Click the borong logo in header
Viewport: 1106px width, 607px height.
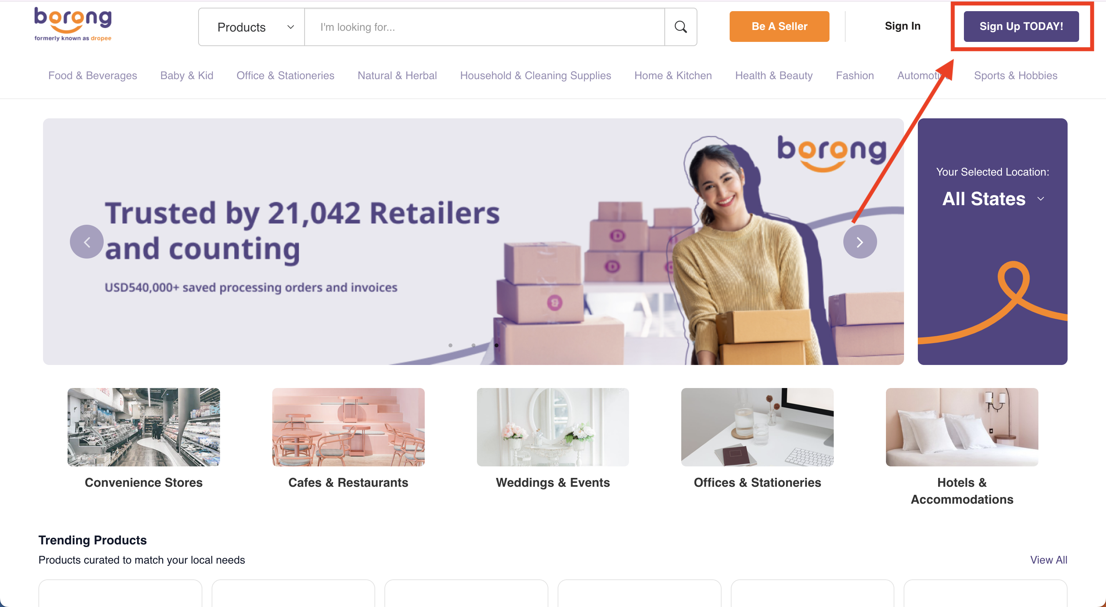coord(73,25)
